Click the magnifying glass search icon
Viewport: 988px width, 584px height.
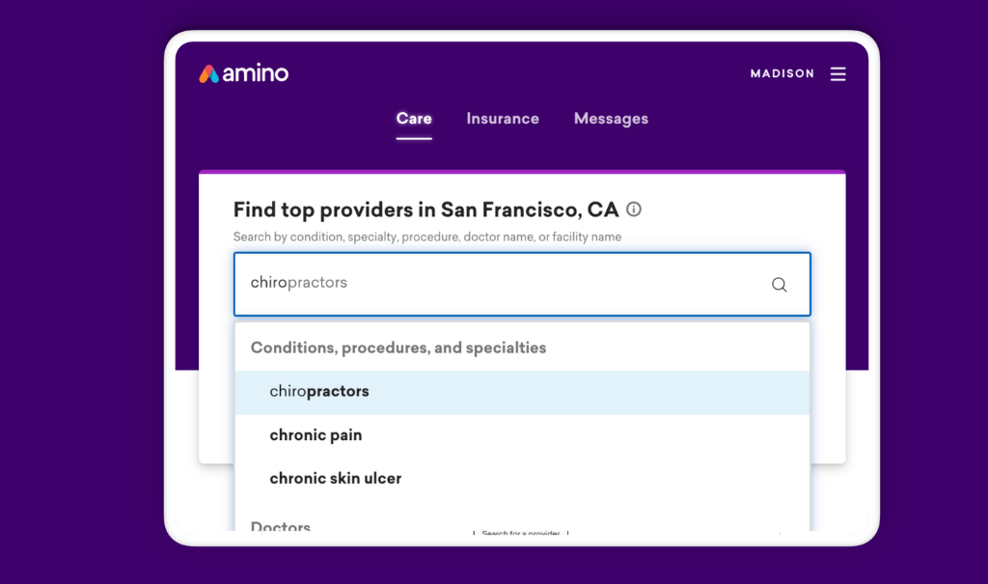pos(780,285)
